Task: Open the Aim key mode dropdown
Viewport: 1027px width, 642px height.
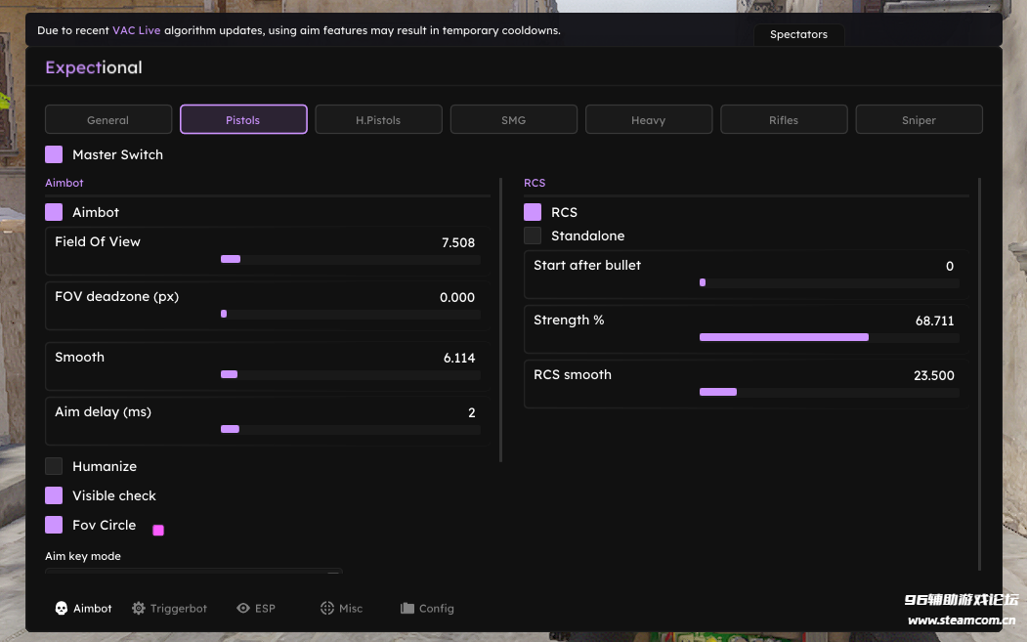Action: (x=193, y=572)
